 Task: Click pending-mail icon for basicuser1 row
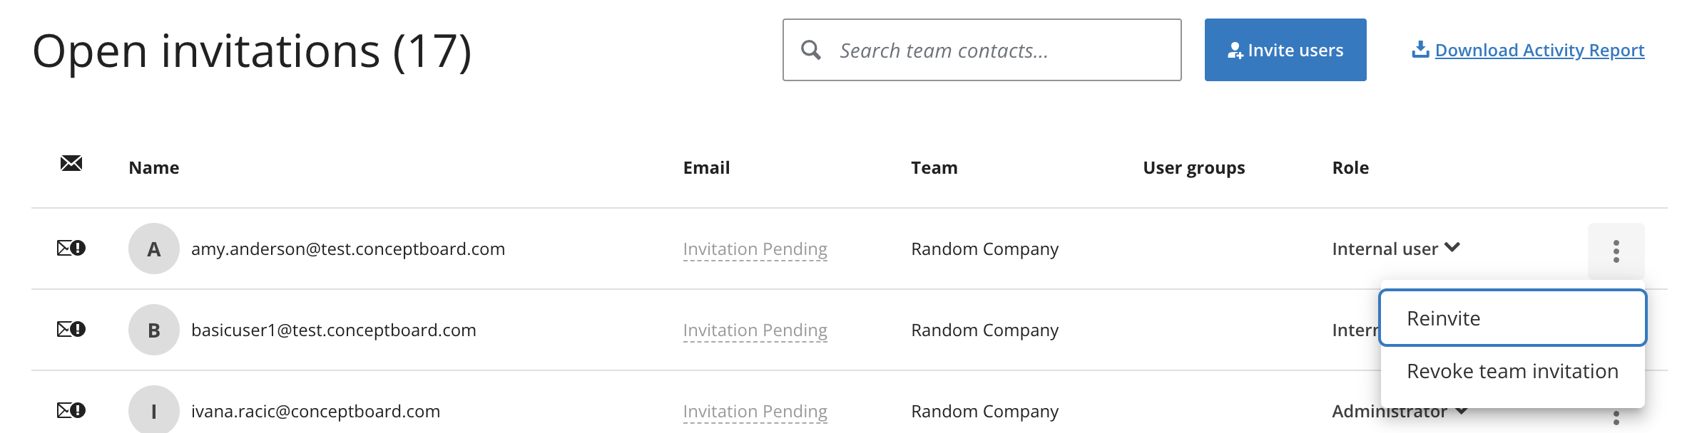point(71,329)
